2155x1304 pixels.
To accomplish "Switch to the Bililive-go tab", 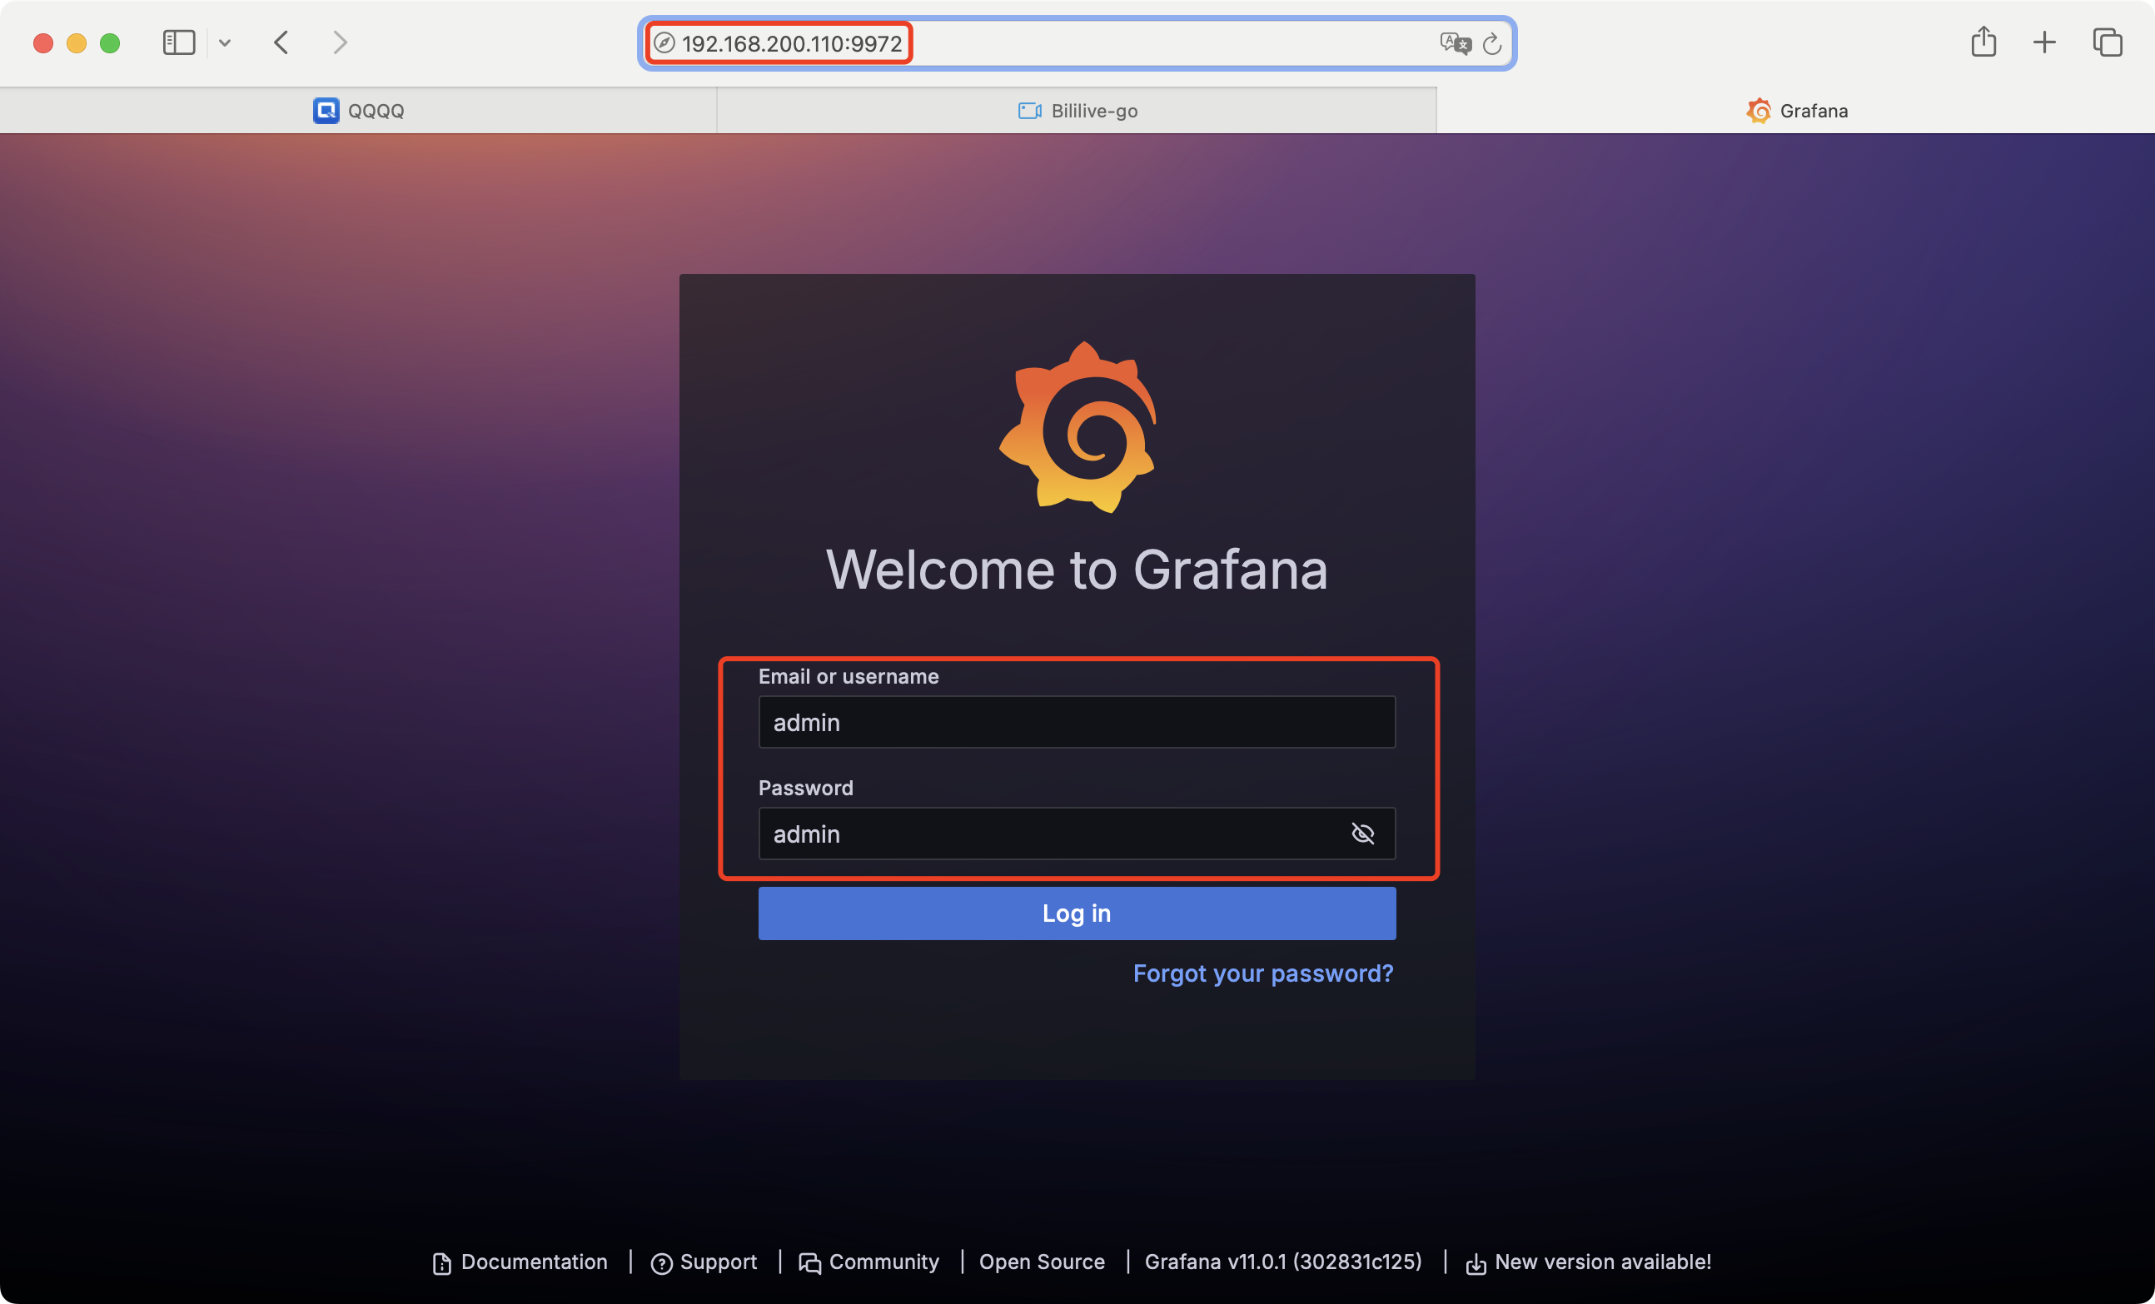I will coord(1077,110).
